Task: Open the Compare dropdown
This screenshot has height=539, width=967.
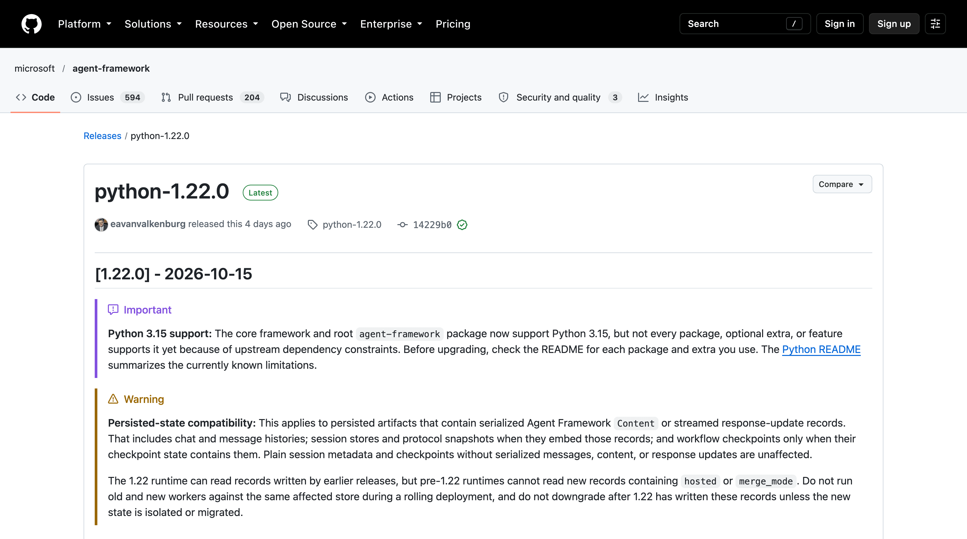Action: coord(842,184)
